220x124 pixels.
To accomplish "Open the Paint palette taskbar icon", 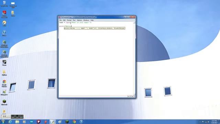I will [x=60, y=122].
